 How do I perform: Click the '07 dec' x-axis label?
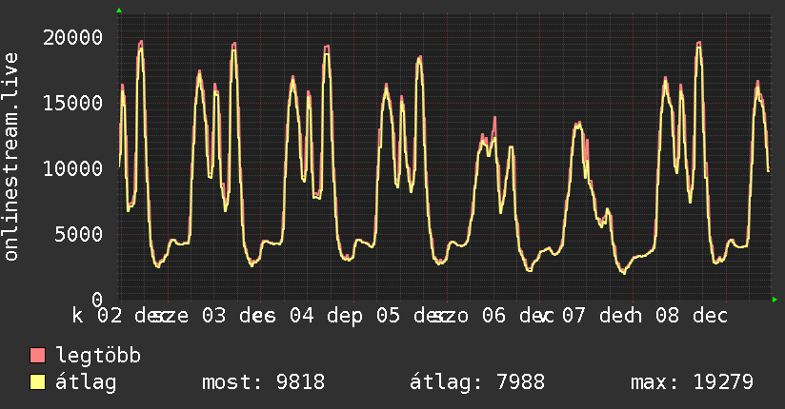597,316
